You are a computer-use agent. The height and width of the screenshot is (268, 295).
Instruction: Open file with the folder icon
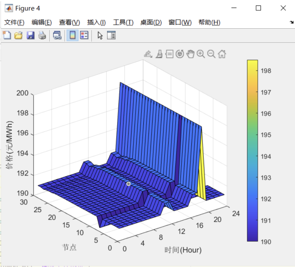(19, 35)
